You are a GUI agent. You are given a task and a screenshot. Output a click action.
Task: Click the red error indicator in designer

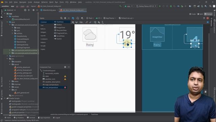coord(208,18)
